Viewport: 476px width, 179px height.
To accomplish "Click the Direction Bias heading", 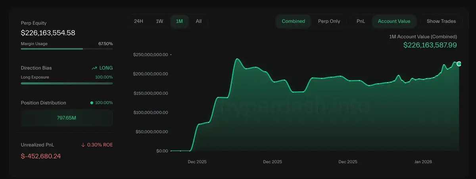I will 36,68.
